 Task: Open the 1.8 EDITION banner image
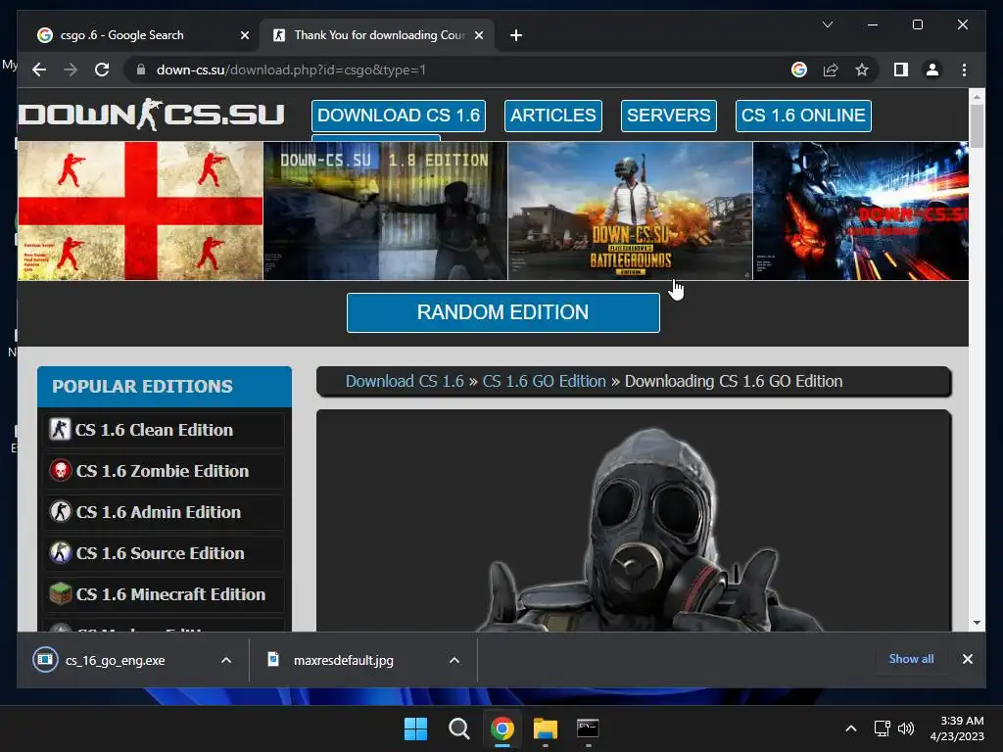click(385, 211)
